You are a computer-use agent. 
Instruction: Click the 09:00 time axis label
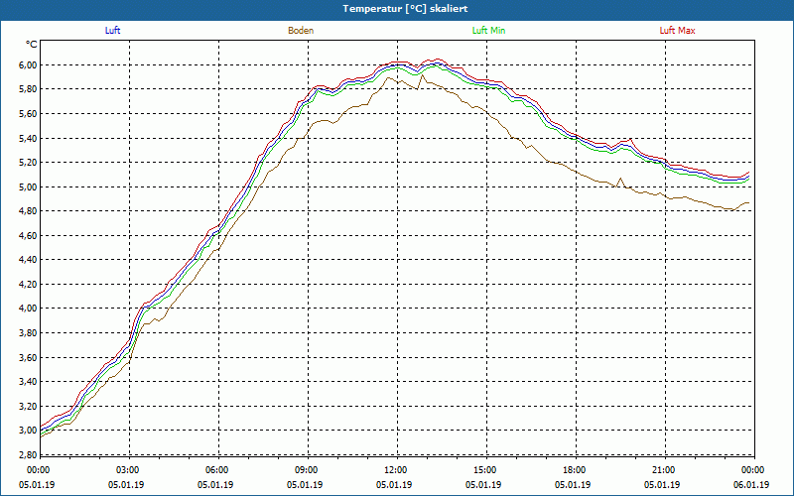point(307,470)
